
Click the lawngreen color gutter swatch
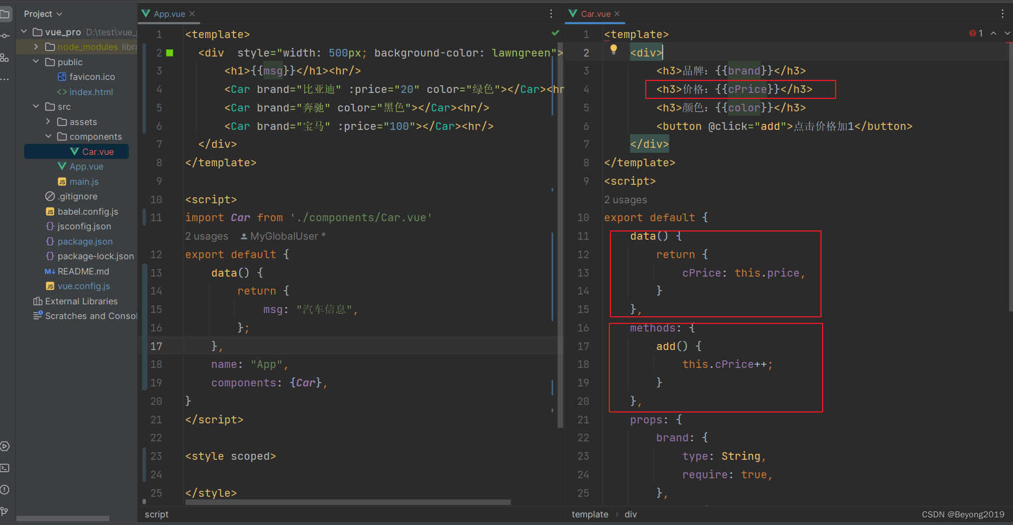click(x=170, y=53)
